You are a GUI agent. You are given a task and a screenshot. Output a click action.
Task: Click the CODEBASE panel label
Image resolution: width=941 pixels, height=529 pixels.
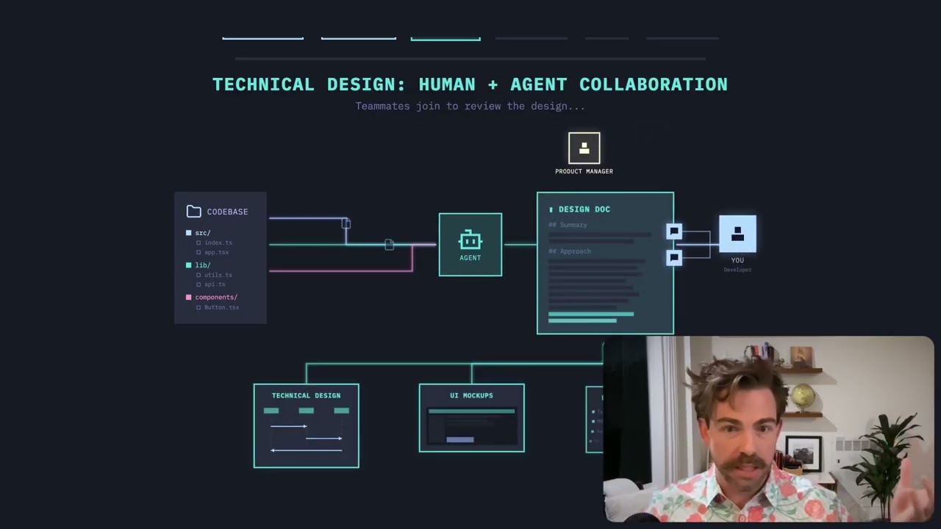227,212
